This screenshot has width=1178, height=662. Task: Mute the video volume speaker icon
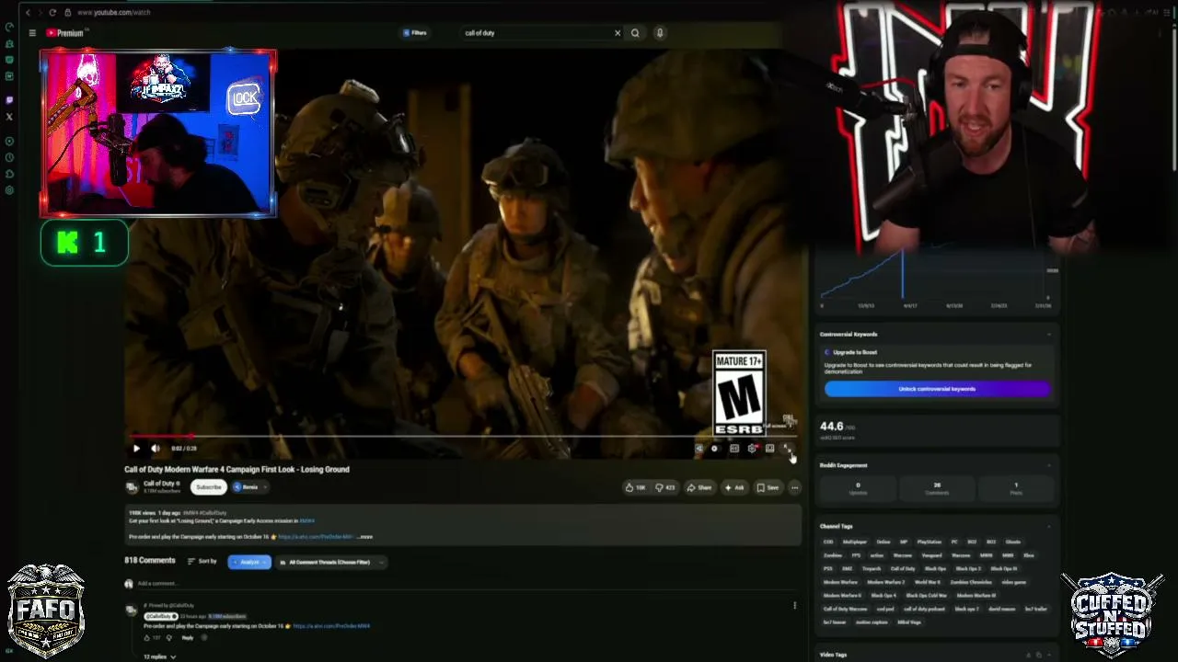click(x=156, y=449)
